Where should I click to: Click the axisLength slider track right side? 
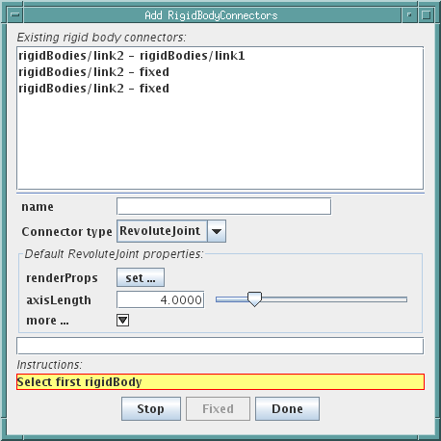pyautogui.click(x=334, y=299)
